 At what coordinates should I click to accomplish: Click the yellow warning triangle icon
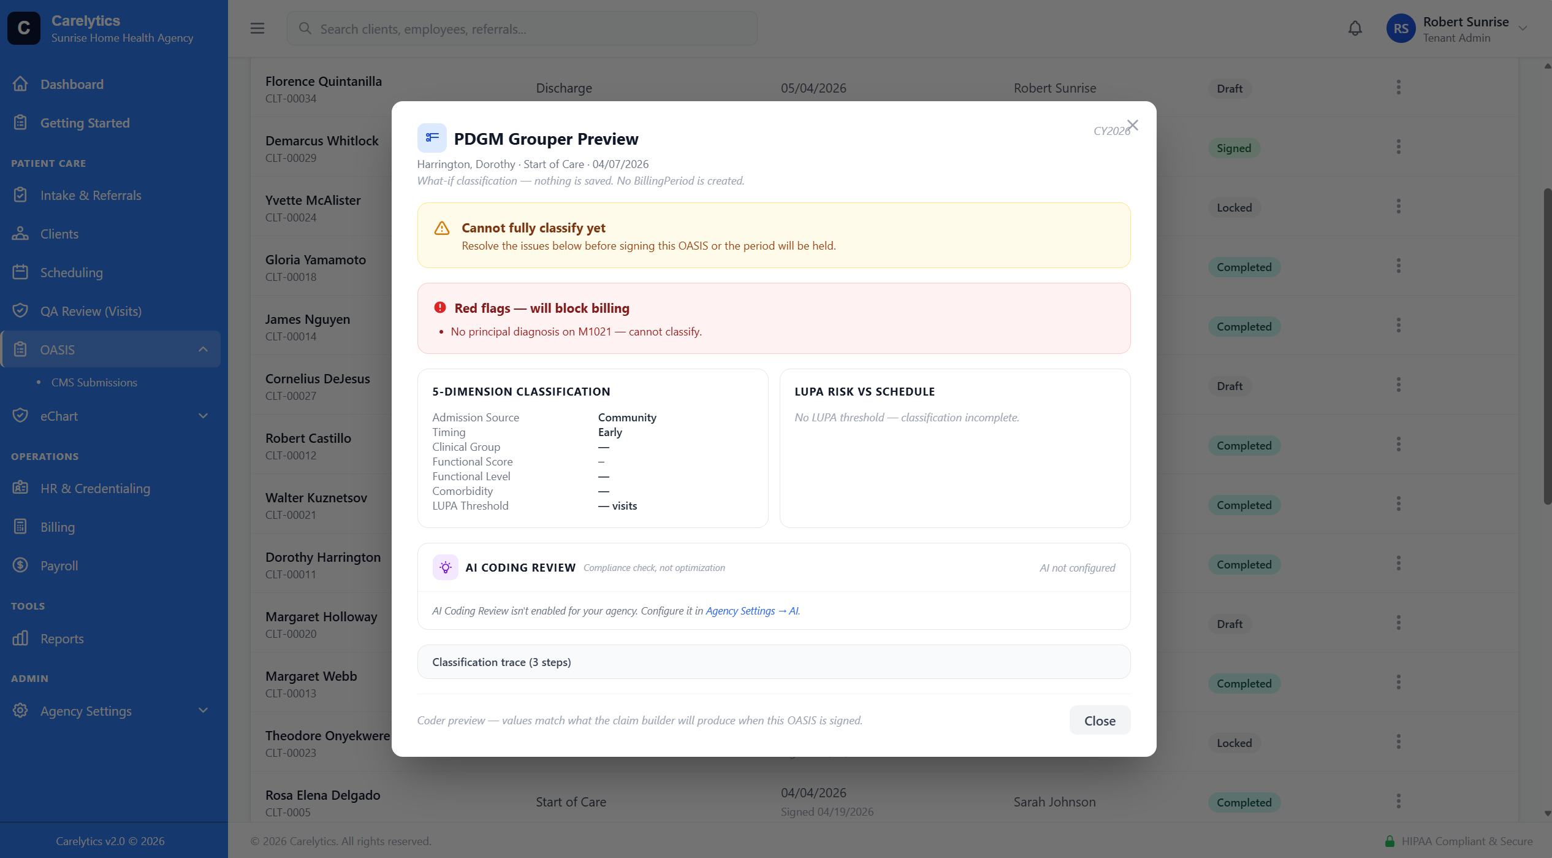coord(442,228)
